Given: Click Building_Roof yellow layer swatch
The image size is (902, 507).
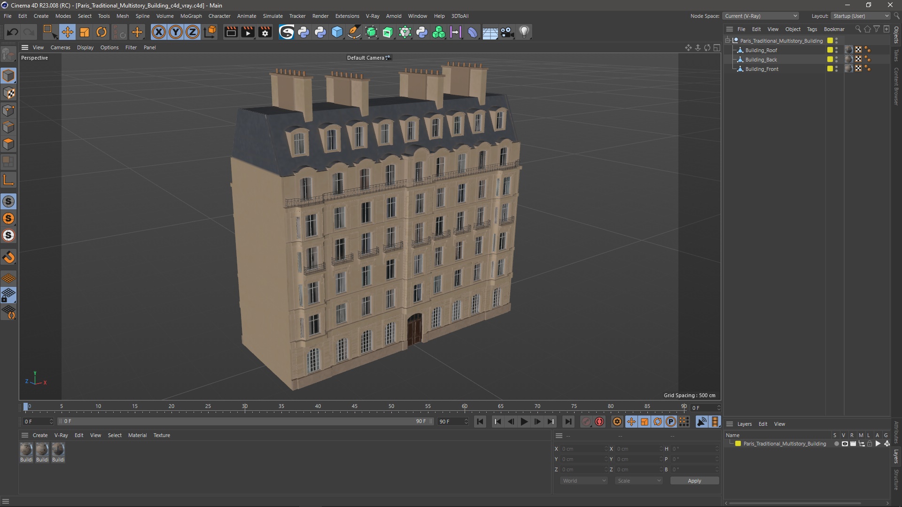Looking at the screenshot, I should tap(830, 50).
